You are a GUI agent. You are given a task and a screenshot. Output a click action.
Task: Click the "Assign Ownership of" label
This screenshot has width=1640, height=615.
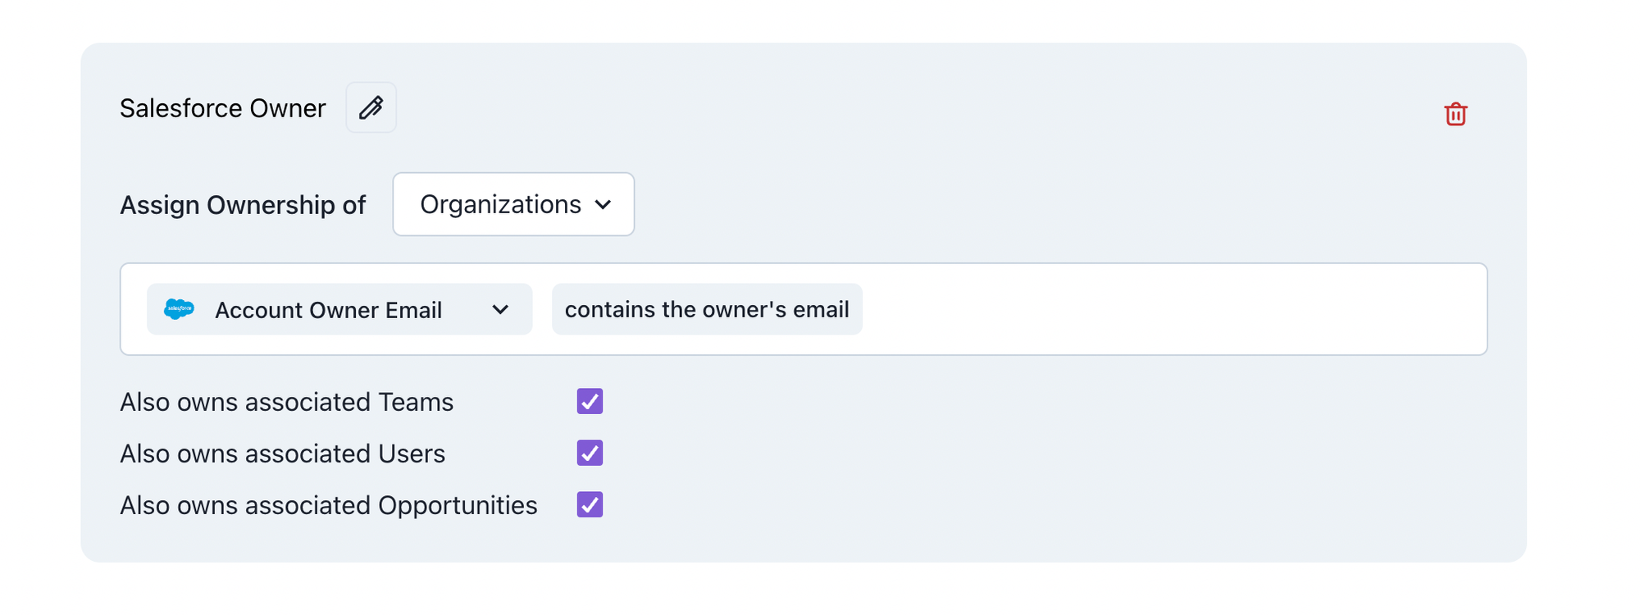coord(243,205)
